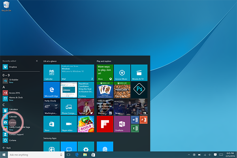Image resolution: width=237 pixels, height=158 pixels.
Task: Click the Windows Start button
Action: 4,155
